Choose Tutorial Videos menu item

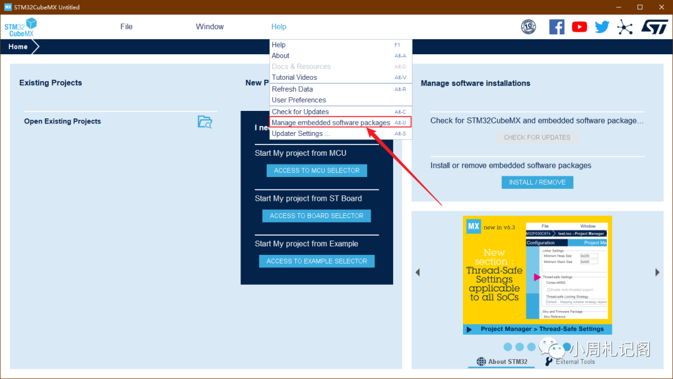pyautogui.click(x=341, y=77)
